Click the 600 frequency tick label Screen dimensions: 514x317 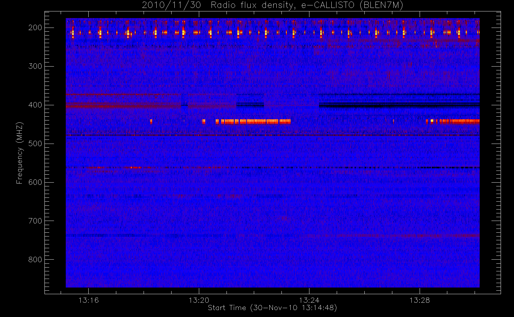[35, 182]
